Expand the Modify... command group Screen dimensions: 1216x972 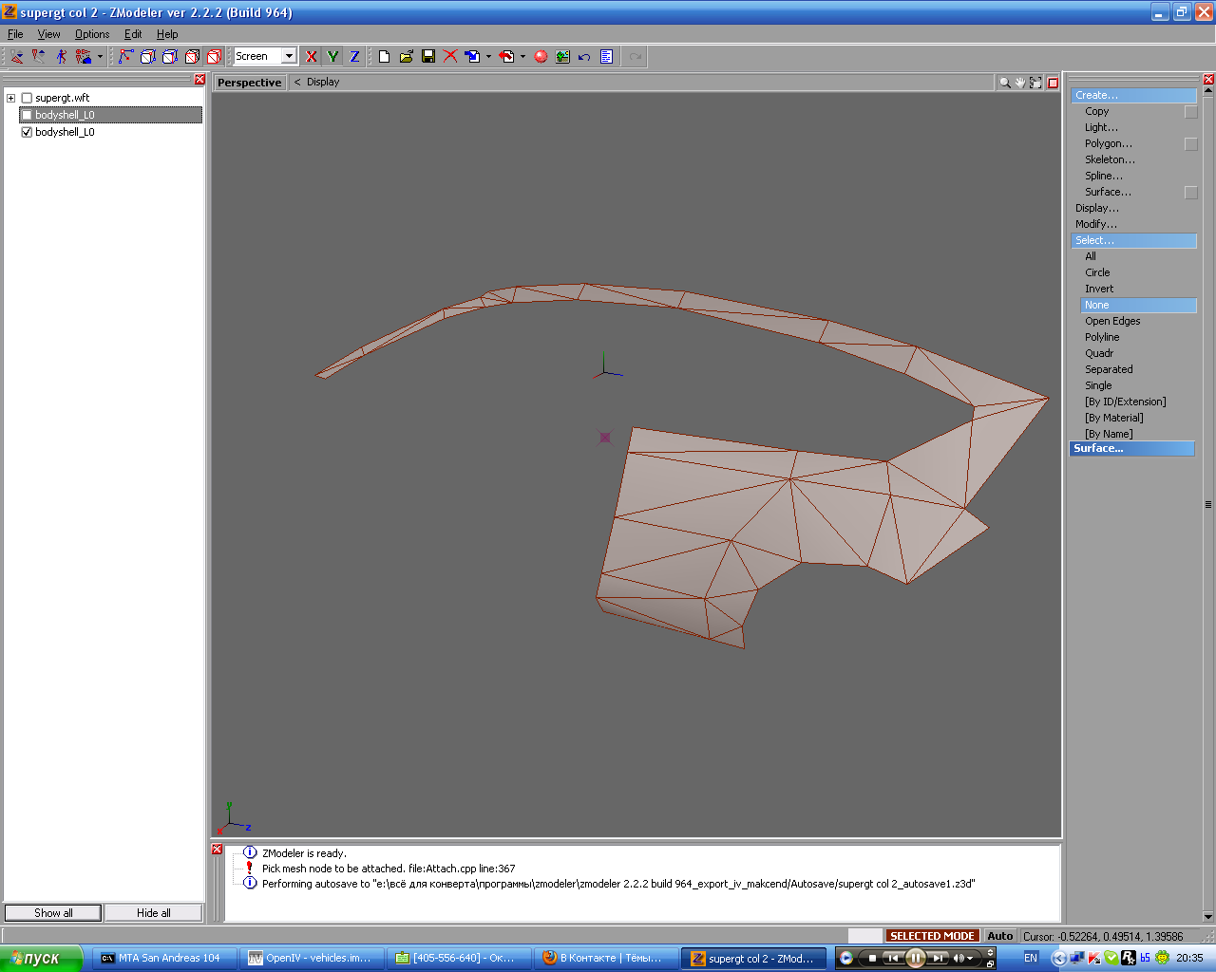tap(1095, 224)
